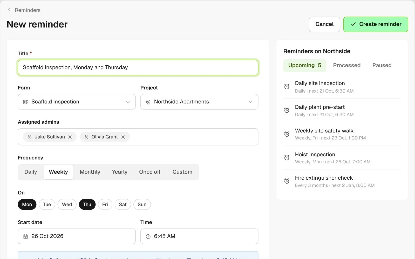Image resolution: width=415 pixels, height=259 pixels.
Task: Open the Project dropdown chevron
Action: (250, 102)
